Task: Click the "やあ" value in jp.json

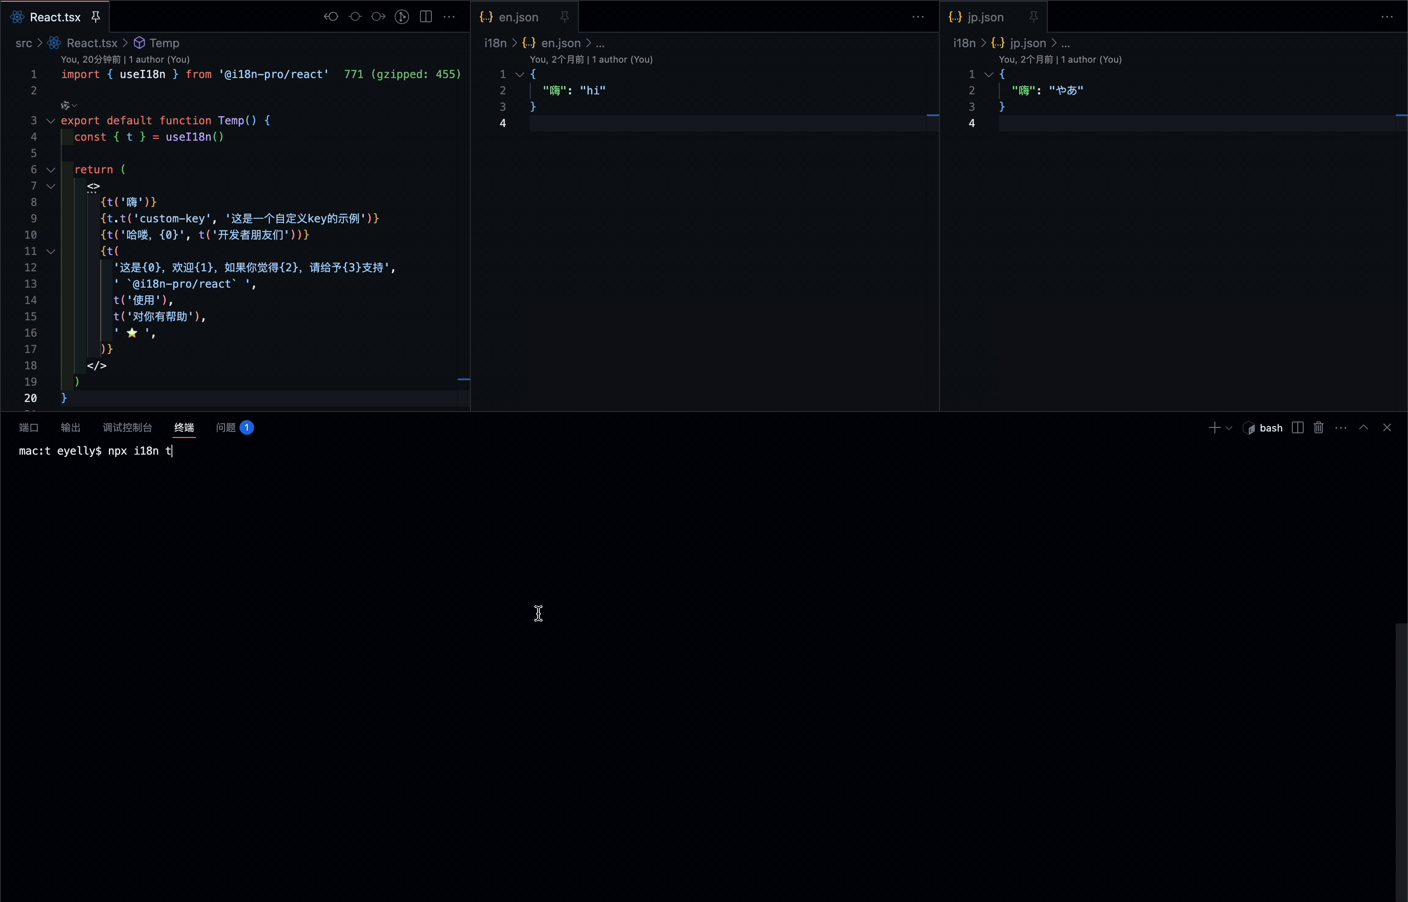Action: pos(1066,90)
